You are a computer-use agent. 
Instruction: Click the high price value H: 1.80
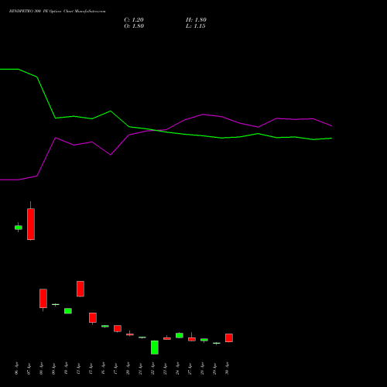[x=196, y=20]
